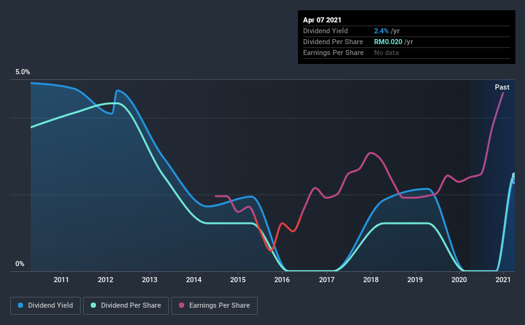The width and height of the screenshot is (525, 325).
Task: Click the 'No data' earnings value in the tooltip
Action: click(x=386, y=52)
